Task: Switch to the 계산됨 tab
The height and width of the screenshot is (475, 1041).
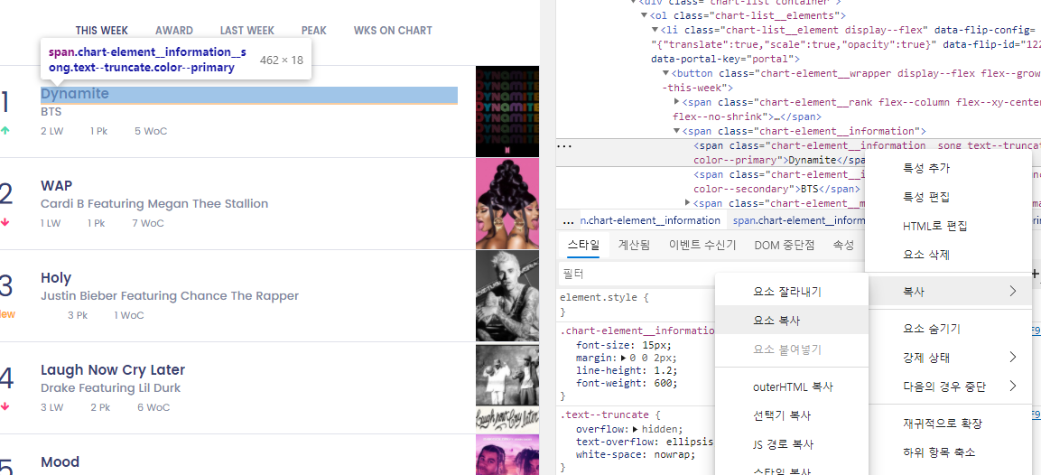Action: (x=634, y=245)
